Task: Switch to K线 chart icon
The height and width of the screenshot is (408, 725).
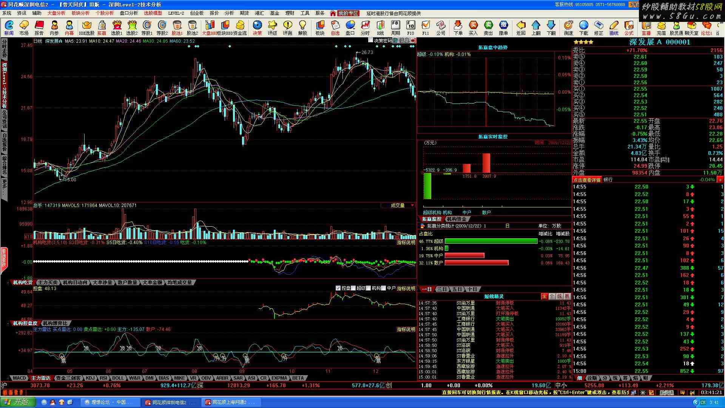Action: click(x=380, y=28)
